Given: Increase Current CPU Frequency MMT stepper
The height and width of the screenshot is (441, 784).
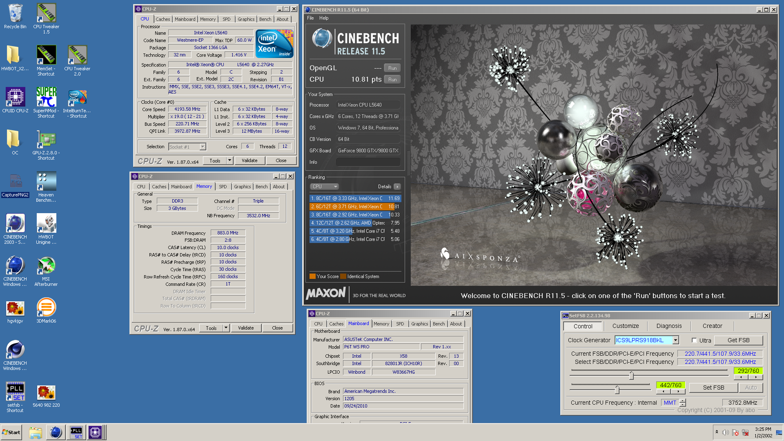Looking at the screenshot, I should pyautogui.click(x=683, y=400).
